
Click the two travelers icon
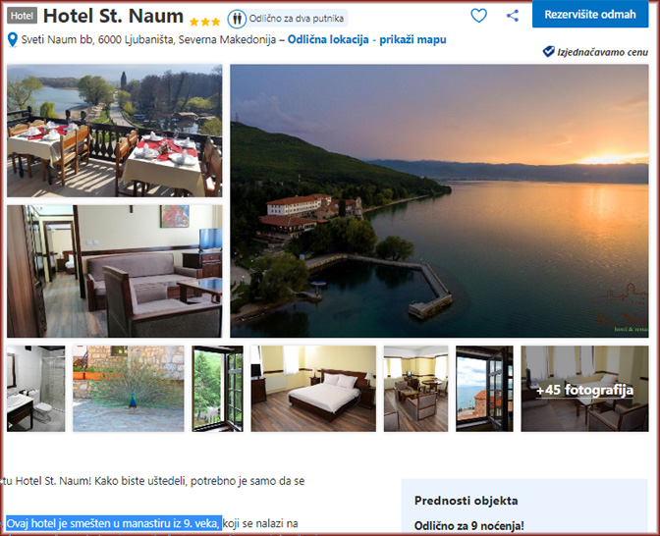click(237, 19)
